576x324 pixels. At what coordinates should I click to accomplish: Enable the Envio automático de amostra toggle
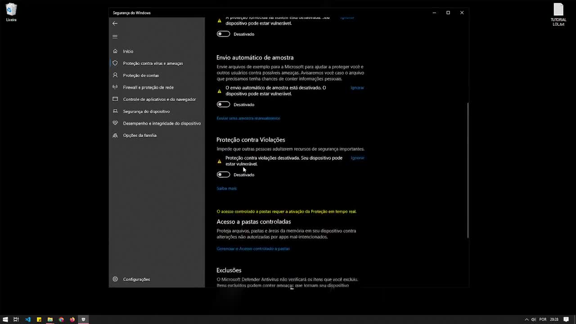tap(223, 104)
